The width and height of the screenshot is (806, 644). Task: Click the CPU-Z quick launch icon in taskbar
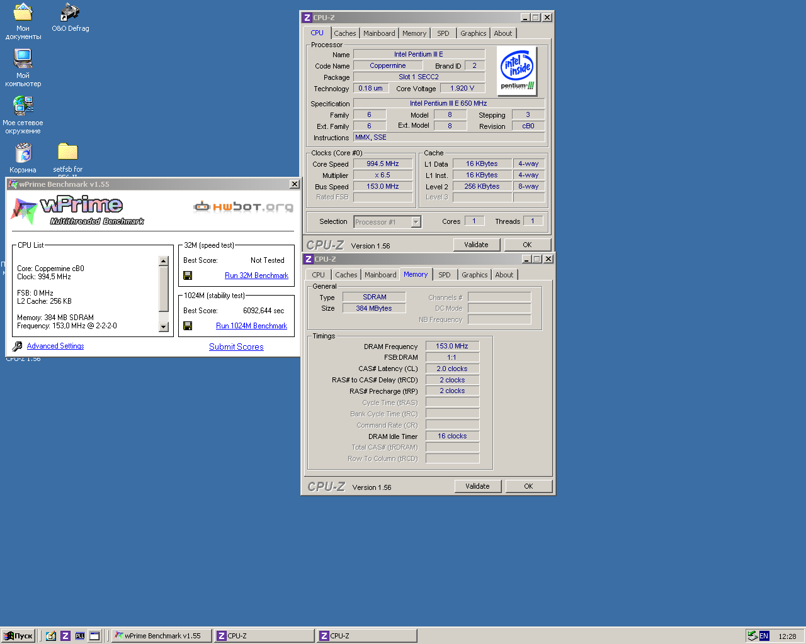coord(65,636)
